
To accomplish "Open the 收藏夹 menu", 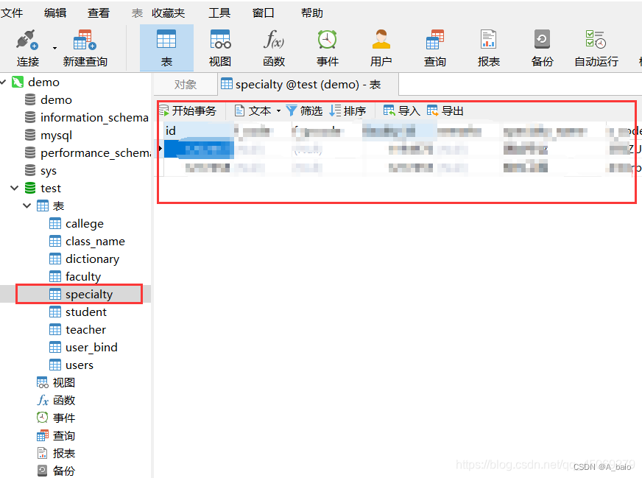I will [169, 13].
